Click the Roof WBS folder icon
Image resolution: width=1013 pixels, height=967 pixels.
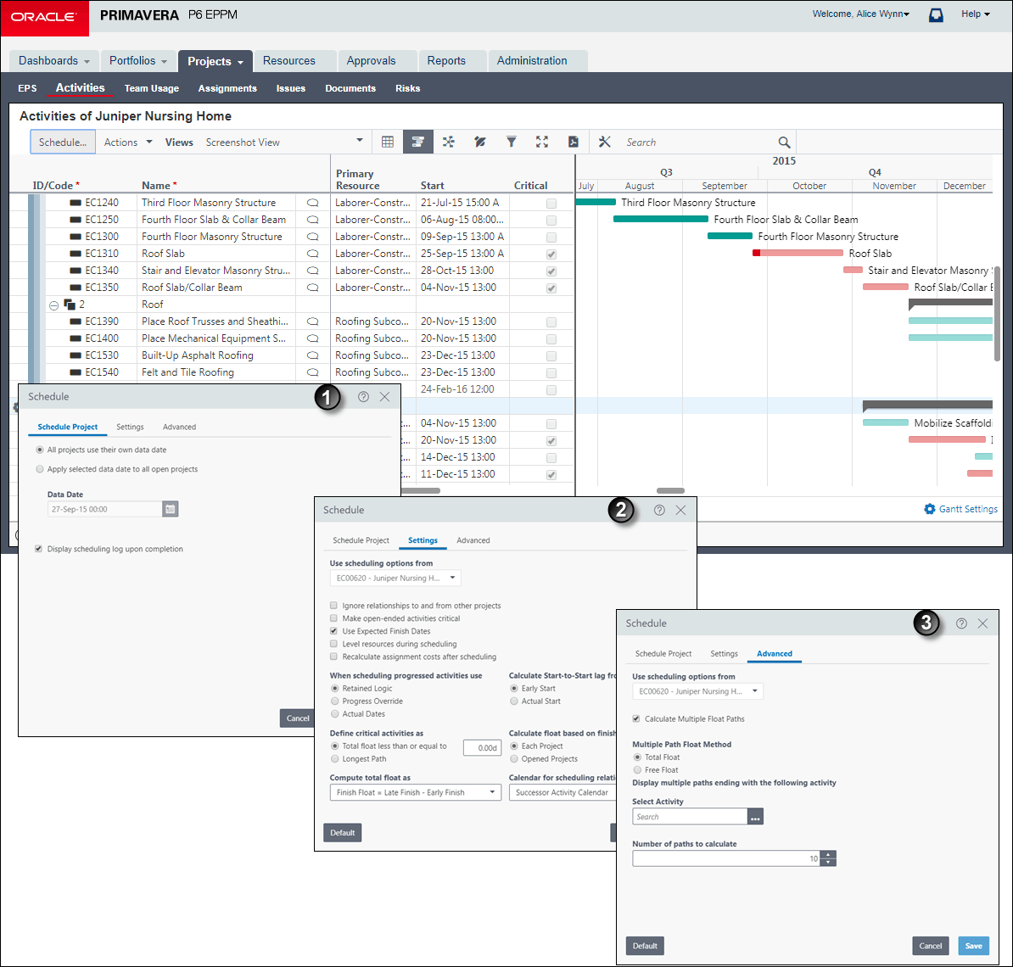pos(70,305)
